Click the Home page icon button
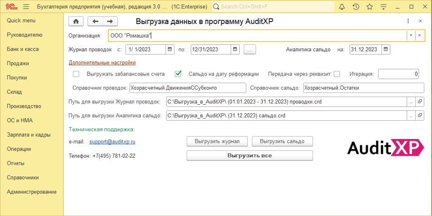 pos(76,22)
